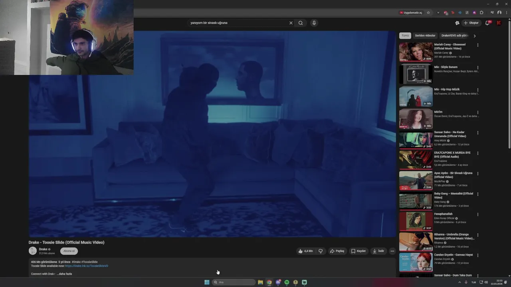Show more filter chips with the right arrow
Screen dimensions: 511x287
[x=474, y=36]
